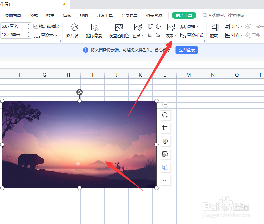Open a new tab with plus button
The height and width of the screenshot is (224, 264).
[x=76, y=4]
